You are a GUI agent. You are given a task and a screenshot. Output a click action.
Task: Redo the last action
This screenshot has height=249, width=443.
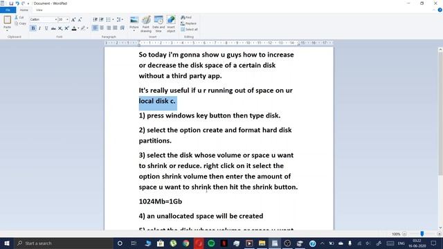coord(23,3)
